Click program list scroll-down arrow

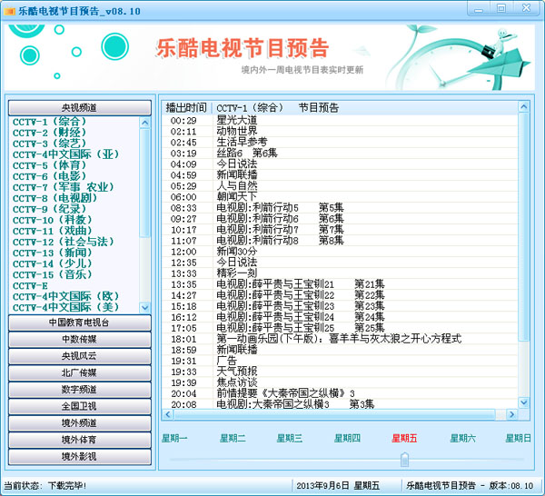tap(523, 402)
